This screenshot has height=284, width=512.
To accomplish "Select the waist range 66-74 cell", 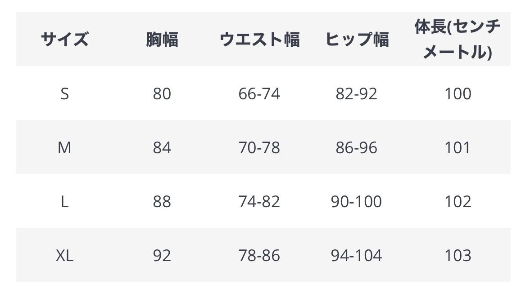I will click(x=259, y=94).
